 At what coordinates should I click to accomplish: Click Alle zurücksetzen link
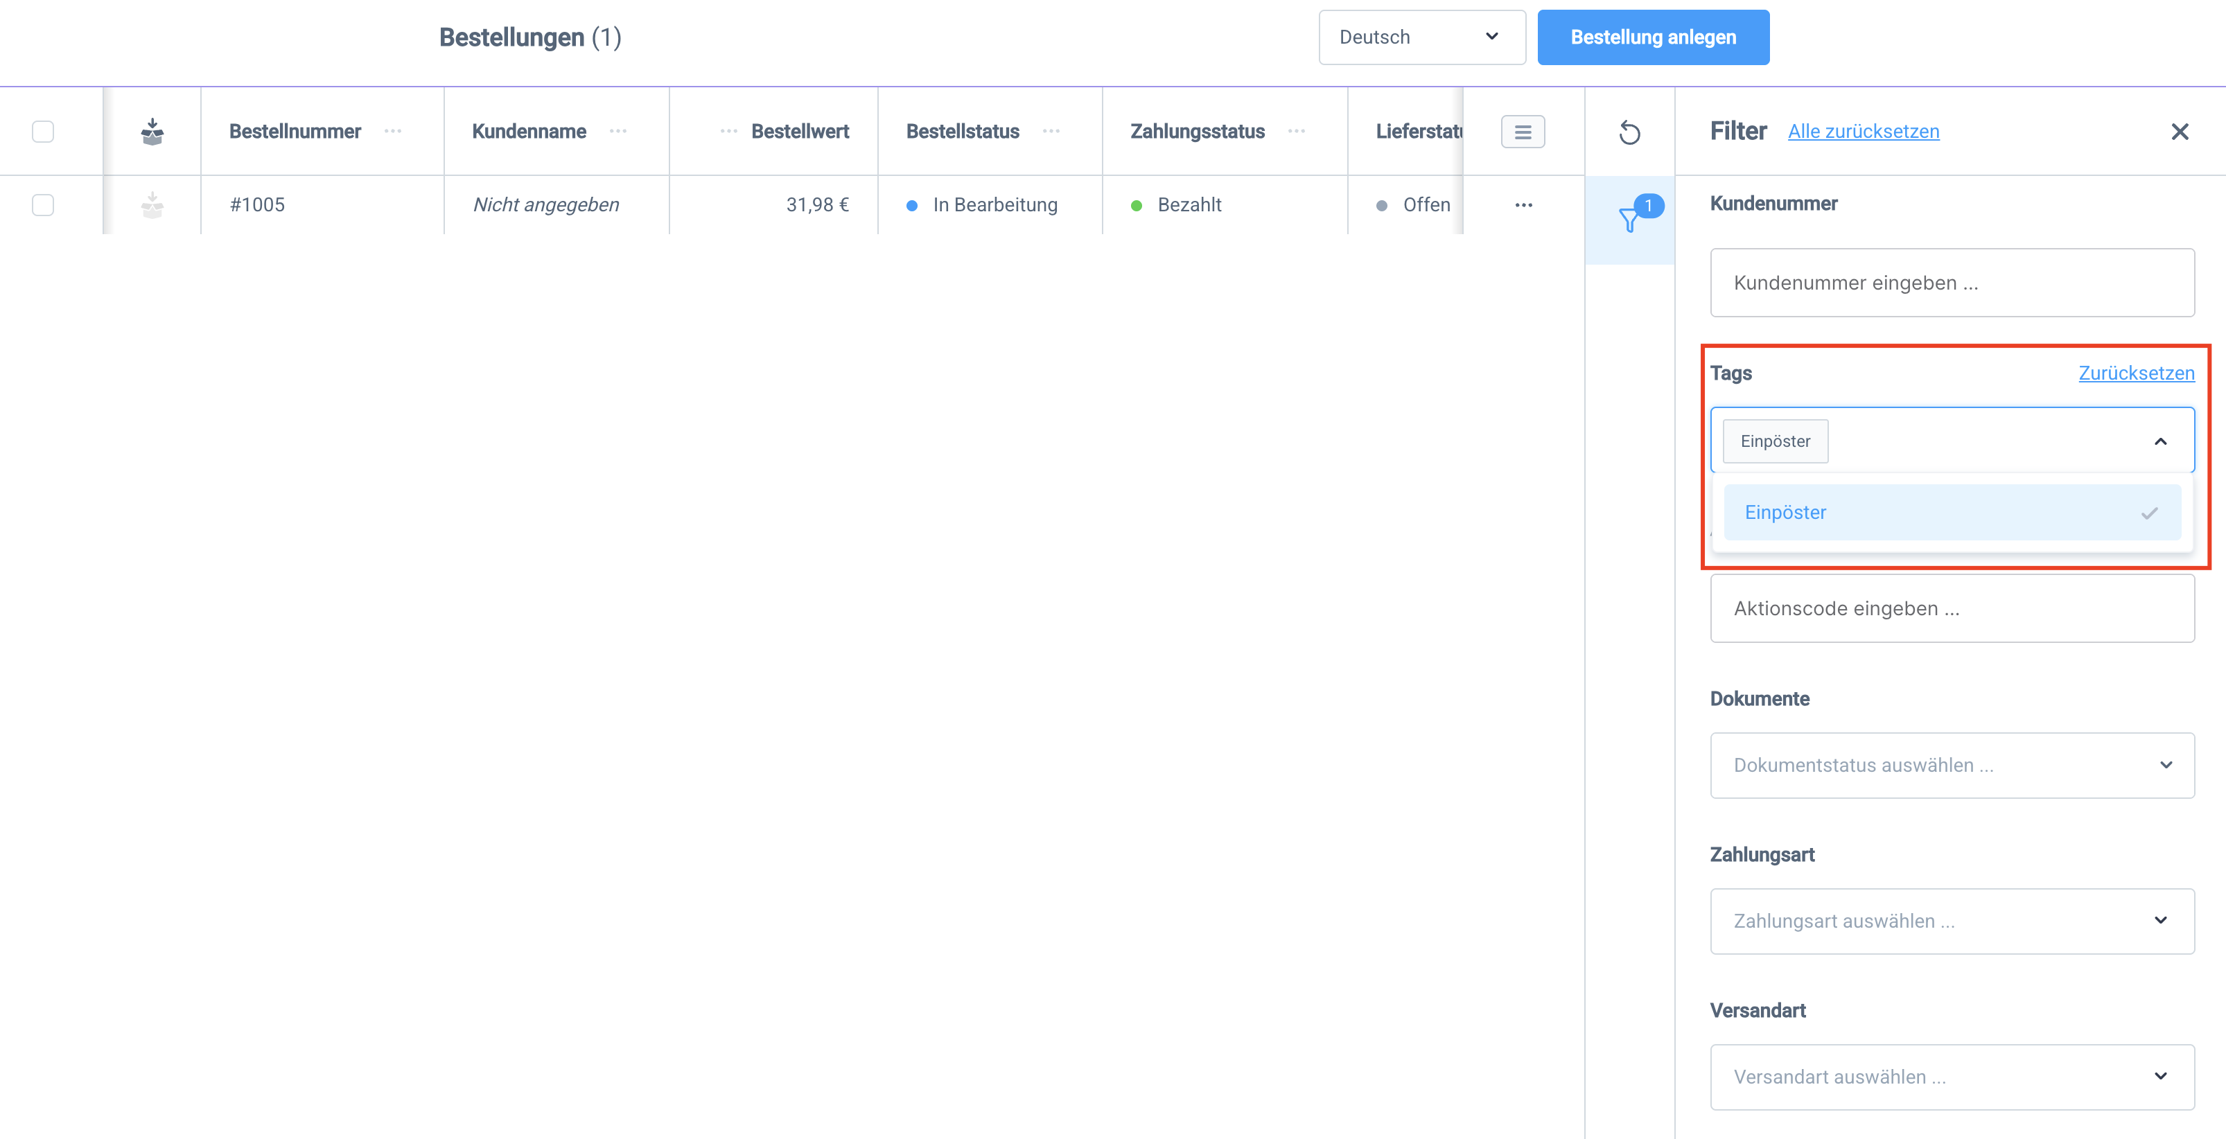point(1863,132)
